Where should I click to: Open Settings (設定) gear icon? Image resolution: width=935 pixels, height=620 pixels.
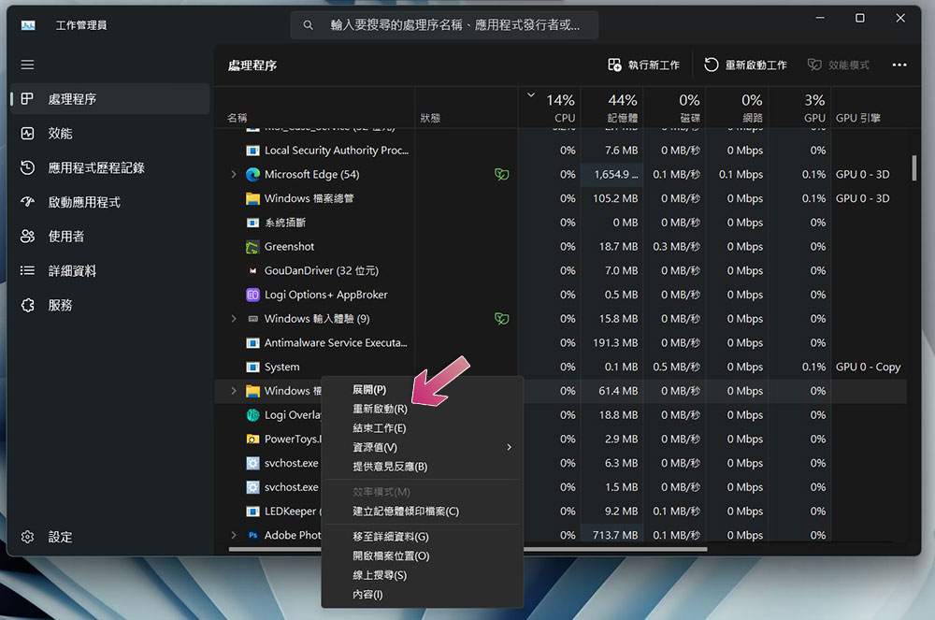tap(27, 537)
